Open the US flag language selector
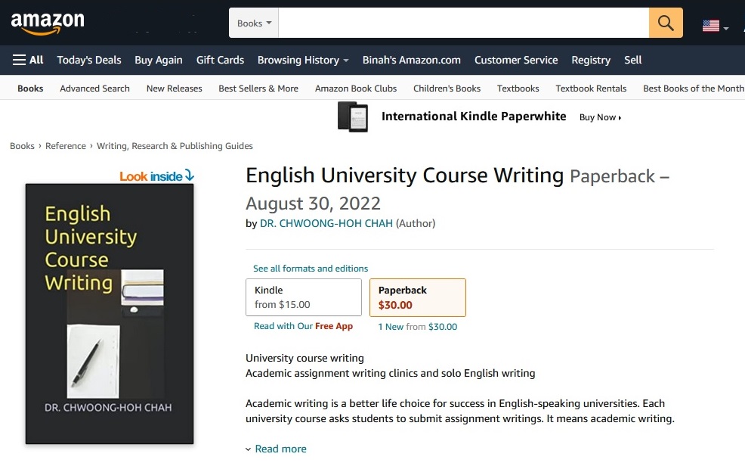Image resolution: width=745 pixels, height=463 pixels. [715, 26]
